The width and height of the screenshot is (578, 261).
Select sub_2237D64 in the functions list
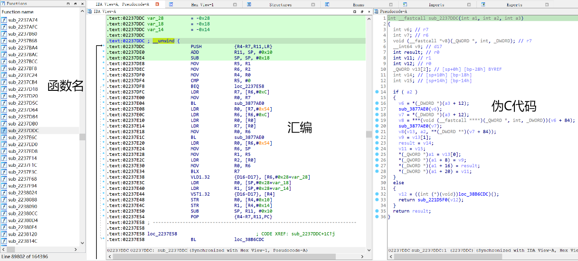(x=23, y=110)
